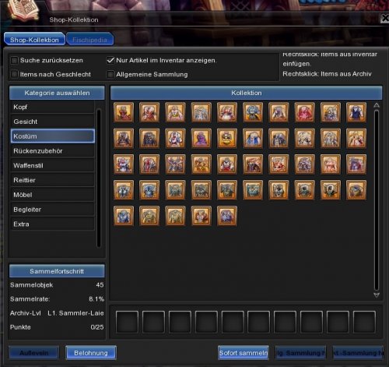This screenshot has height=367, width=389.
Task: Select the eighth costume in row one
Action: tap(305, 112)
